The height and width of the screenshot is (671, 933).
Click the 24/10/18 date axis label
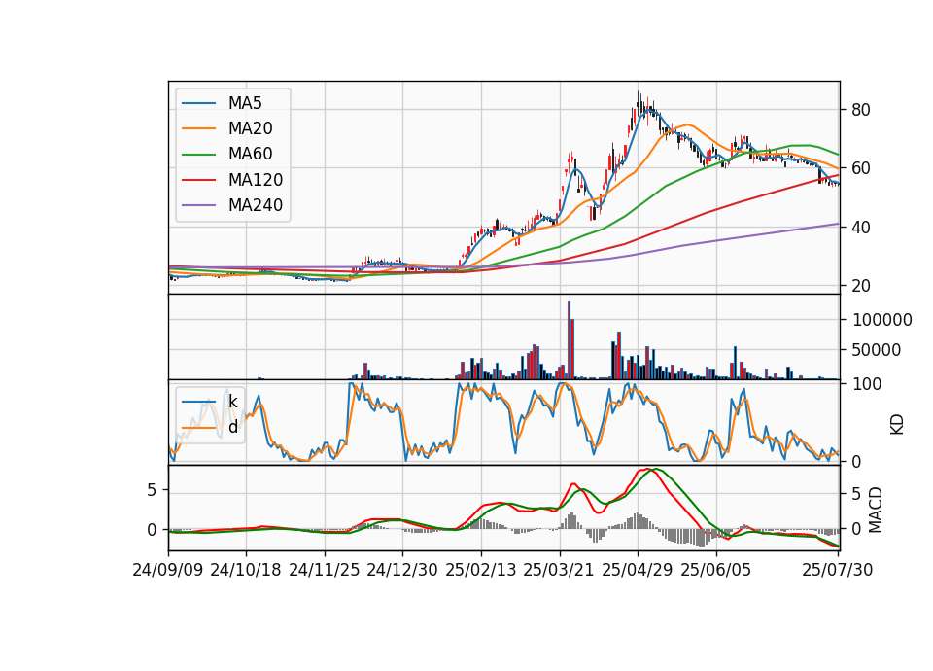pos(246,571)
